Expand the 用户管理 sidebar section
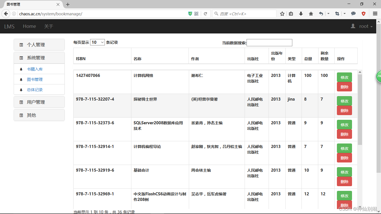This screenshot has height=214, width=381. tap(39, 102)
